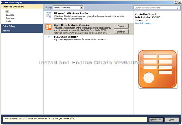The height and width of the screenshot is (125, 182).
Task: Click the restart required message
Action: (x=75, y=120)
